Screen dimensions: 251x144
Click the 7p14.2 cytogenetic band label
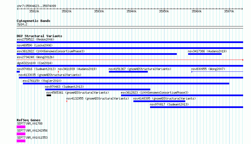click(x=22, y=24)
